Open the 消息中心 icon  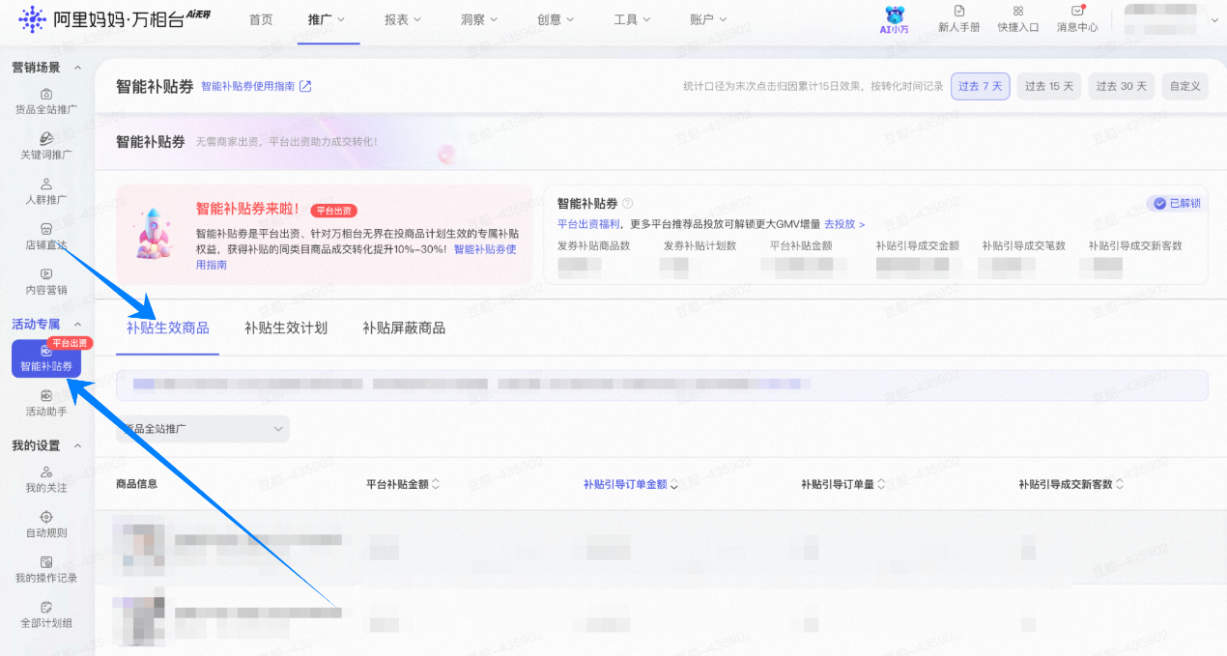click(1077, 19)
